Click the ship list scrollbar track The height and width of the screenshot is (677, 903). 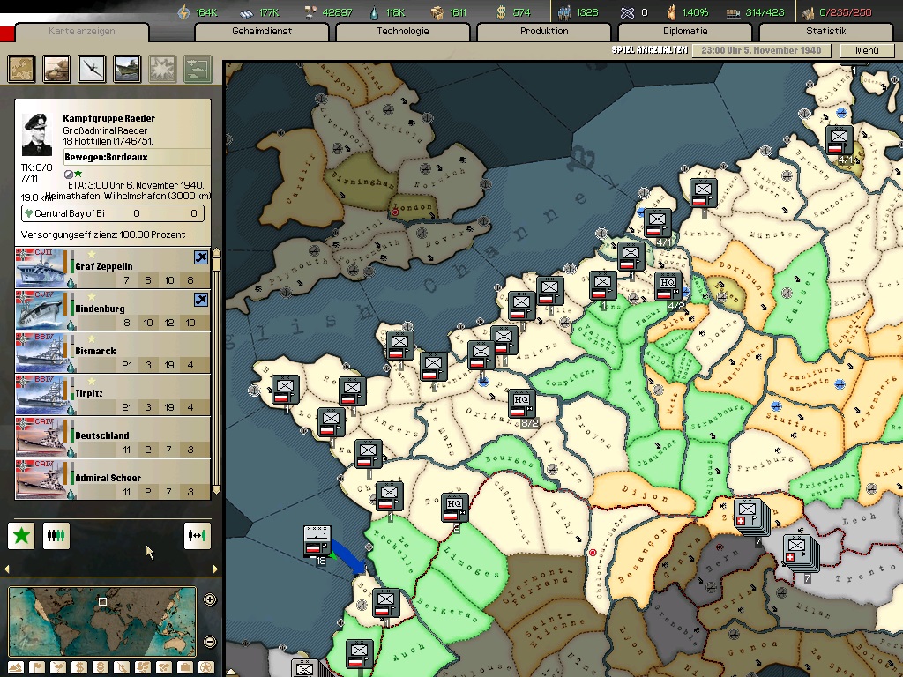tap(217, 374)
